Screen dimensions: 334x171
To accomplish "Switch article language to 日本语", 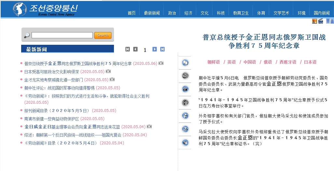I will coord(310,62).
